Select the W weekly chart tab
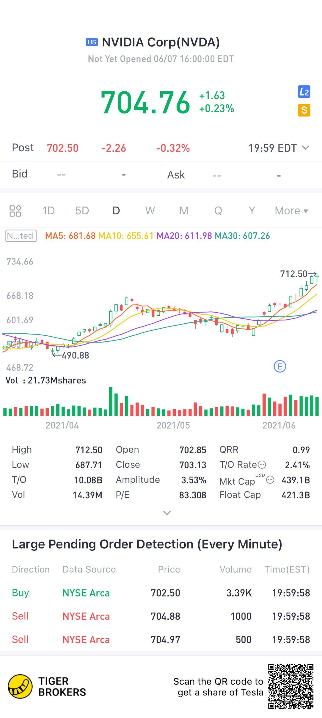The height and width of the screenshot is (718, 322). (150, 211)
